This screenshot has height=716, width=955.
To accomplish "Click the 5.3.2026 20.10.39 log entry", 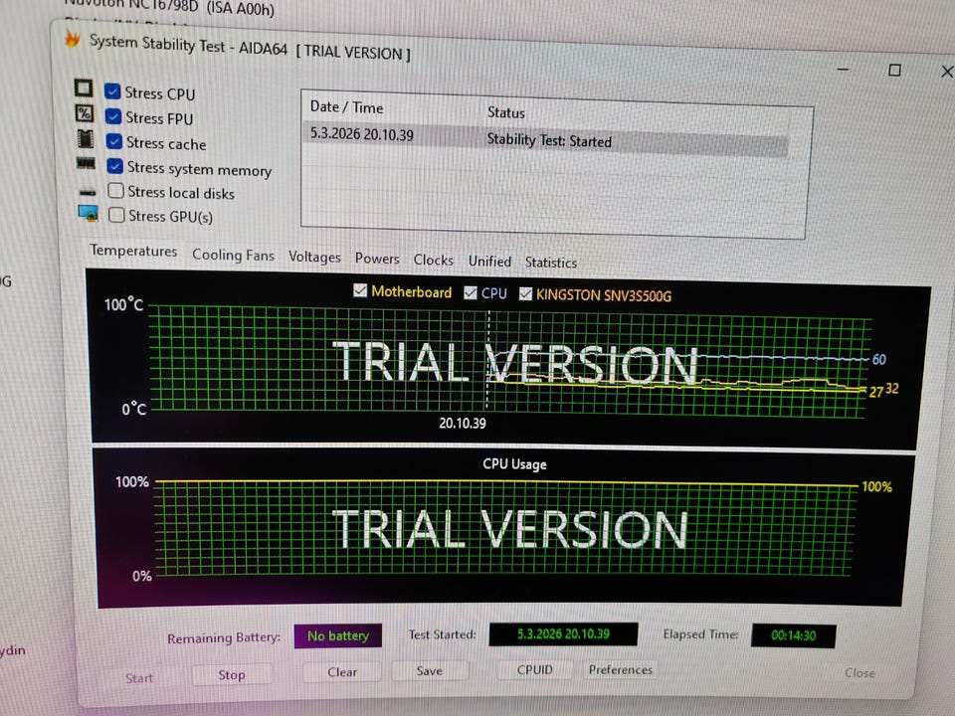I will [x=362, y=134].
